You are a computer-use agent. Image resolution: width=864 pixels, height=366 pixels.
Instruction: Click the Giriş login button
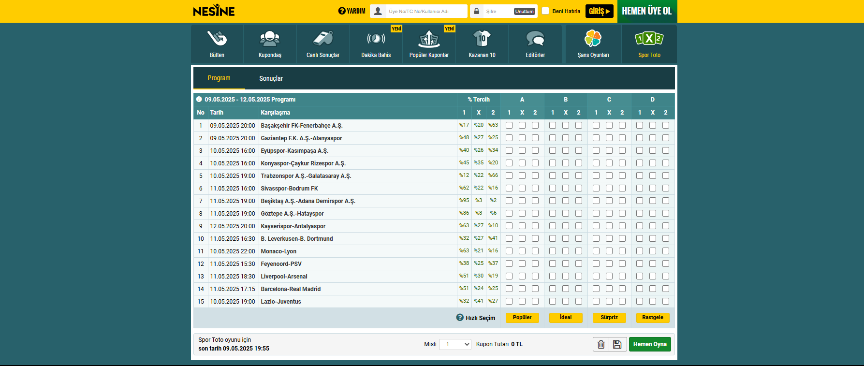point(600,11)
